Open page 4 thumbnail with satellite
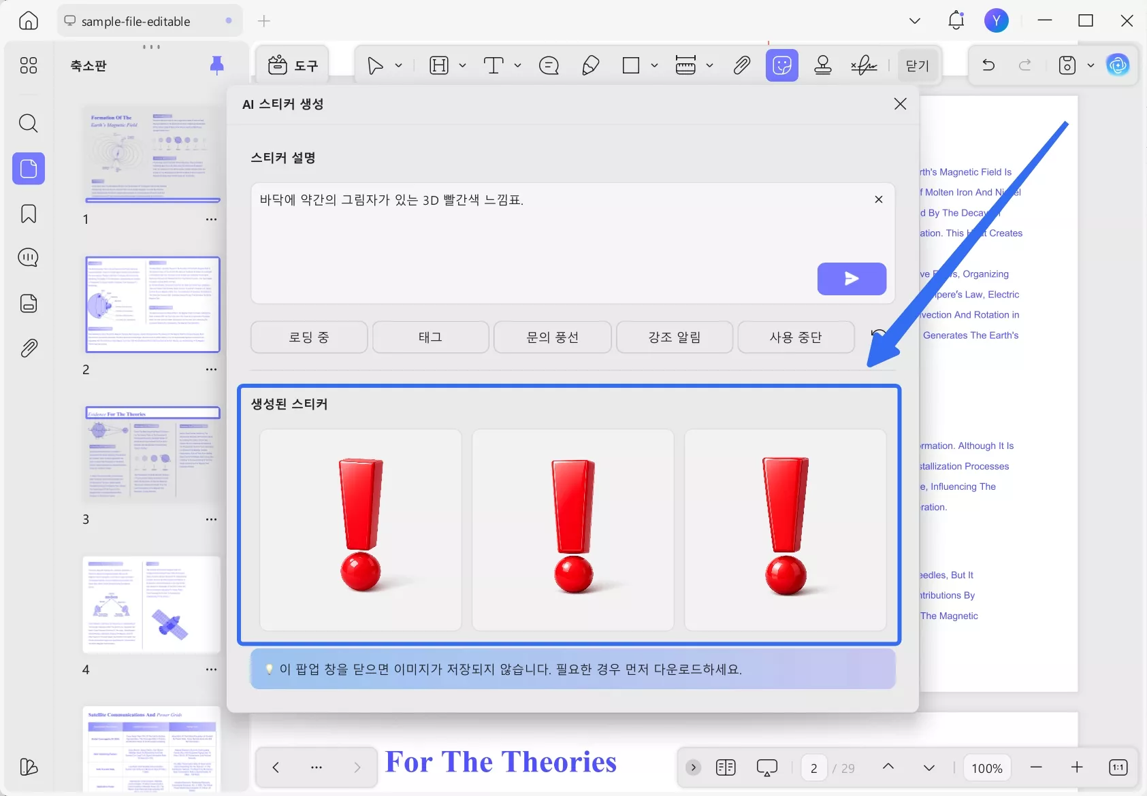1147x796 pixels. coord(152,604)
